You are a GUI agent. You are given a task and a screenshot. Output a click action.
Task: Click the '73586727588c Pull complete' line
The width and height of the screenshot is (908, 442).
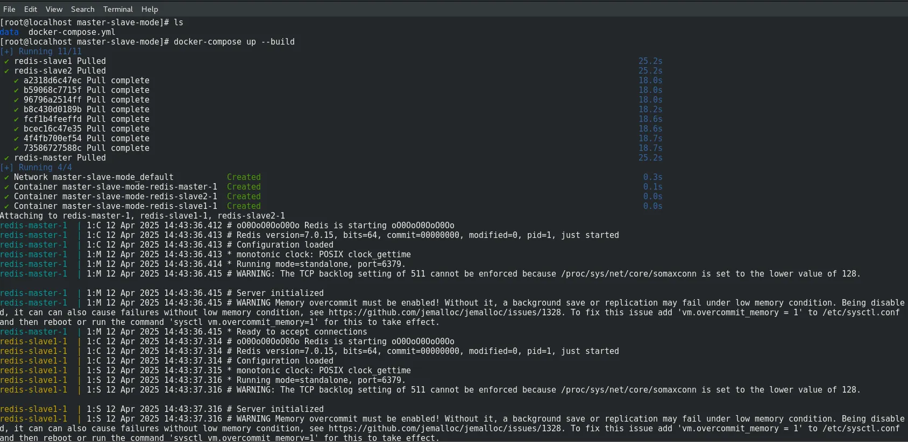(82, 148)
